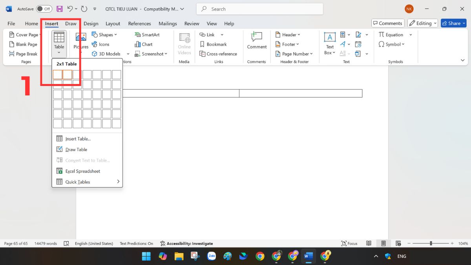Add a new Comment
This screenshot has width=471, height=265.
pyautogui.click(x=257, y=40)
